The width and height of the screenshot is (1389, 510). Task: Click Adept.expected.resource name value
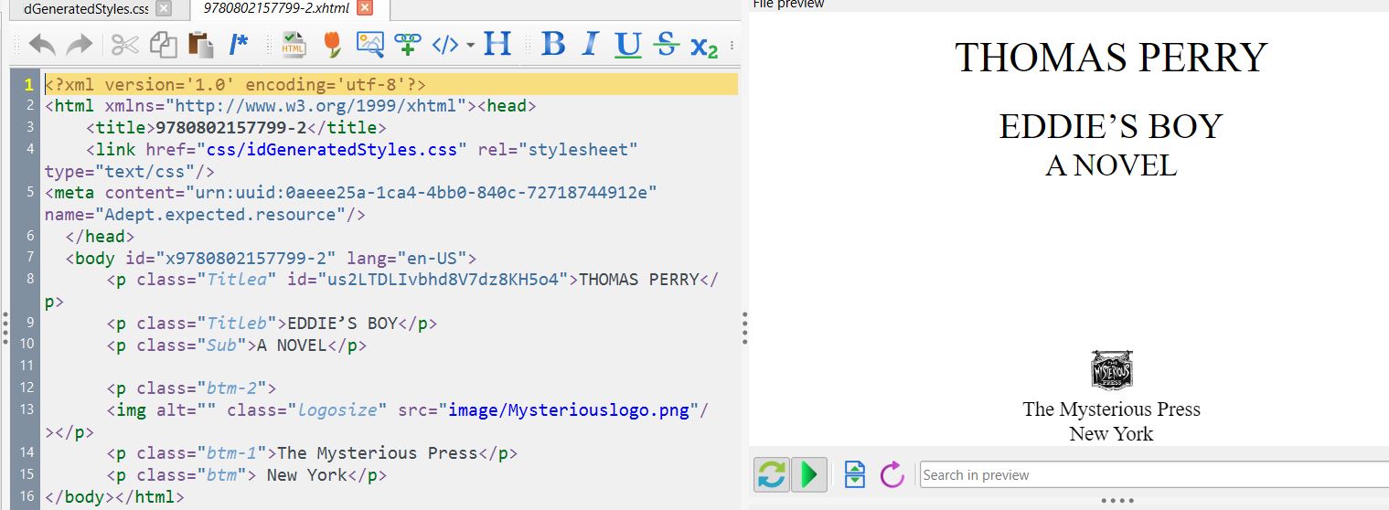point(220,215)
